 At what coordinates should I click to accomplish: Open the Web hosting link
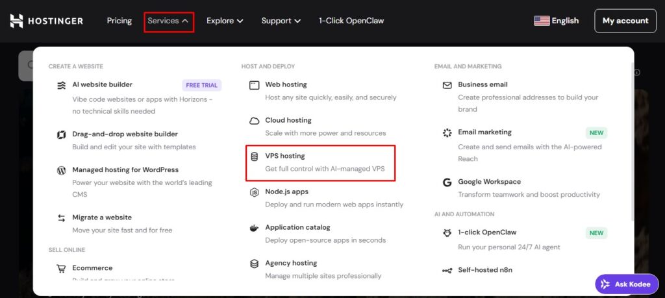click(286, 85)
